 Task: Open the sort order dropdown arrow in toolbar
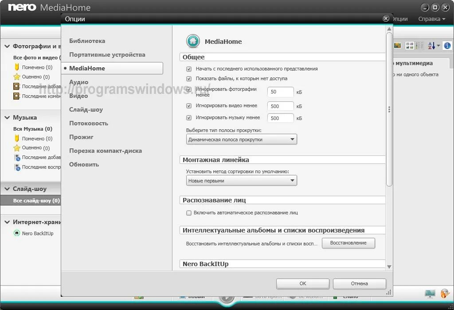438,46
